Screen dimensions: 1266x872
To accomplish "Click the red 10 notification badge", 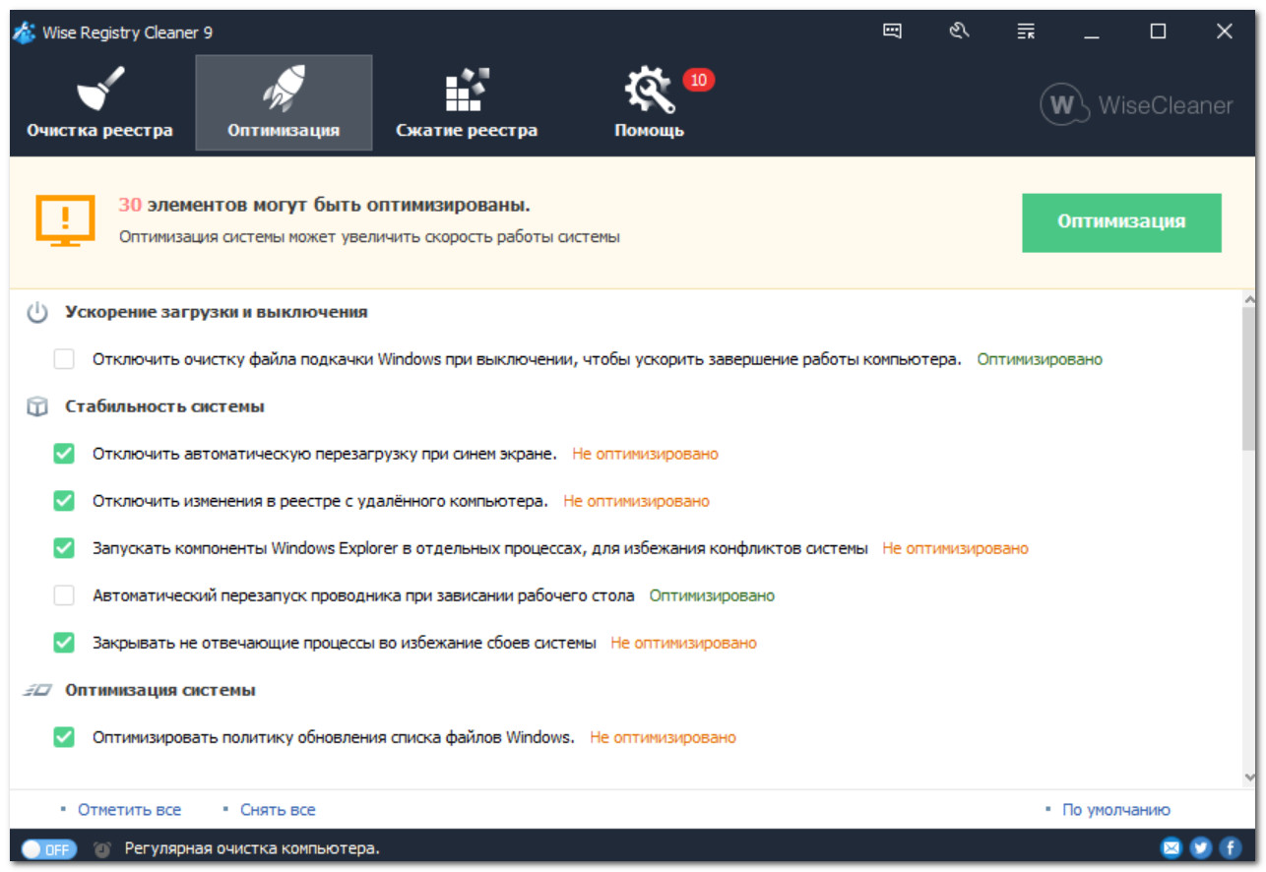I will point(698,80).
